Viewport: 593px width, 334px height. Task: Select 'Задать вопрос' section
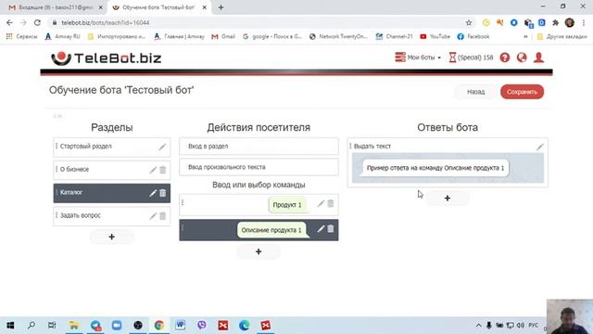111,216
